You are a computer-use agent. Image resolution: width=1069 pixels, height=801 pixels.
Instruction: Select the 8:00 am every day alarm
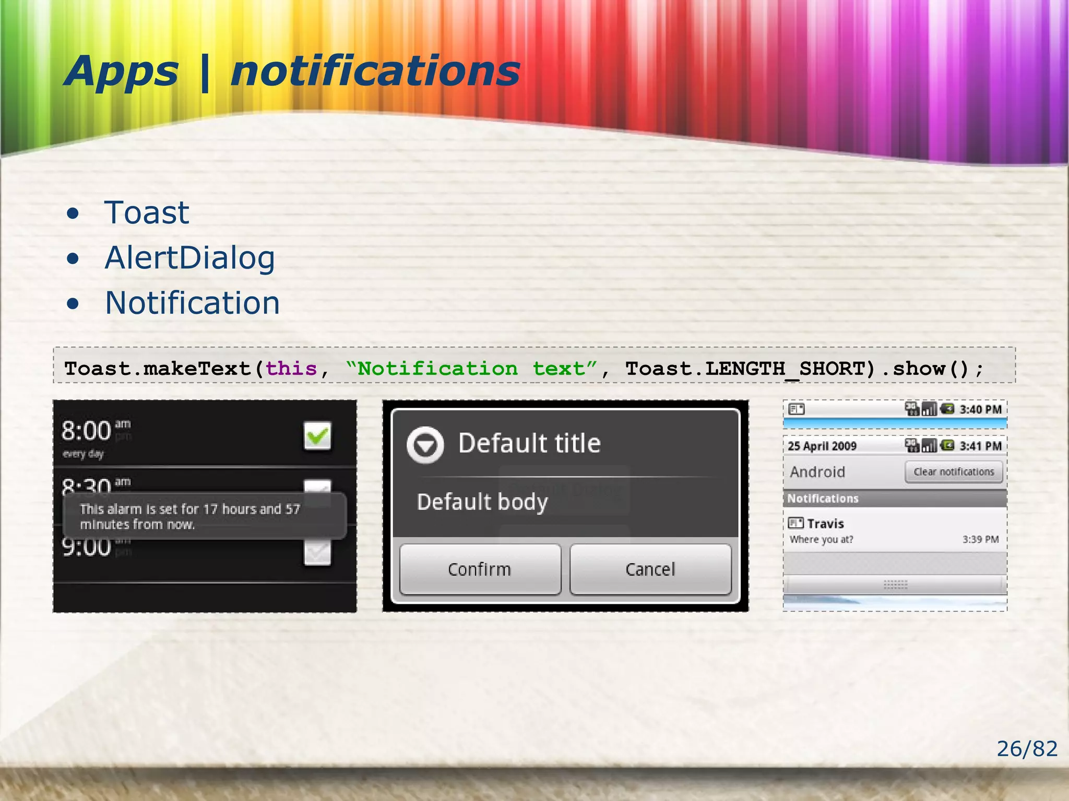pos(205,434)
